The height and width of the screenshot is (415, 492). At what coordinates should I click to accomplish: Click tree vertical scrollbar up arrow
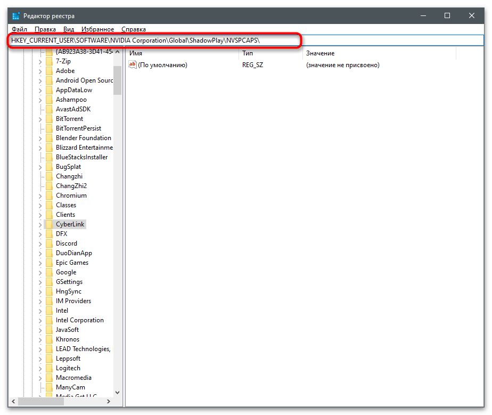[x=117, y=52]
